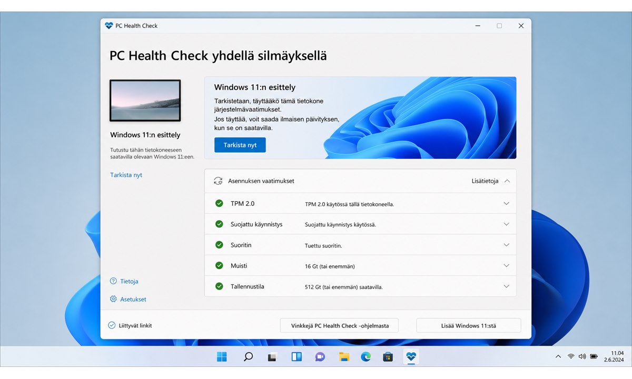This screenshot has height=379, width=632.
Task: Click the Asennuksen vaatimukset header text
Action: (x=261, y=181)
